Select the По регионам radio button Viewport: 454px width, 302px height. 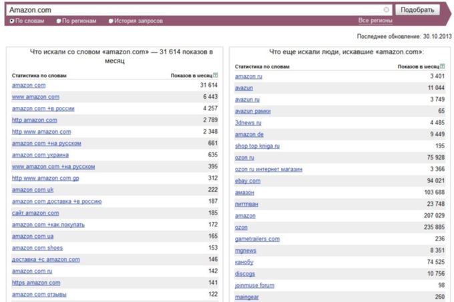59,21
